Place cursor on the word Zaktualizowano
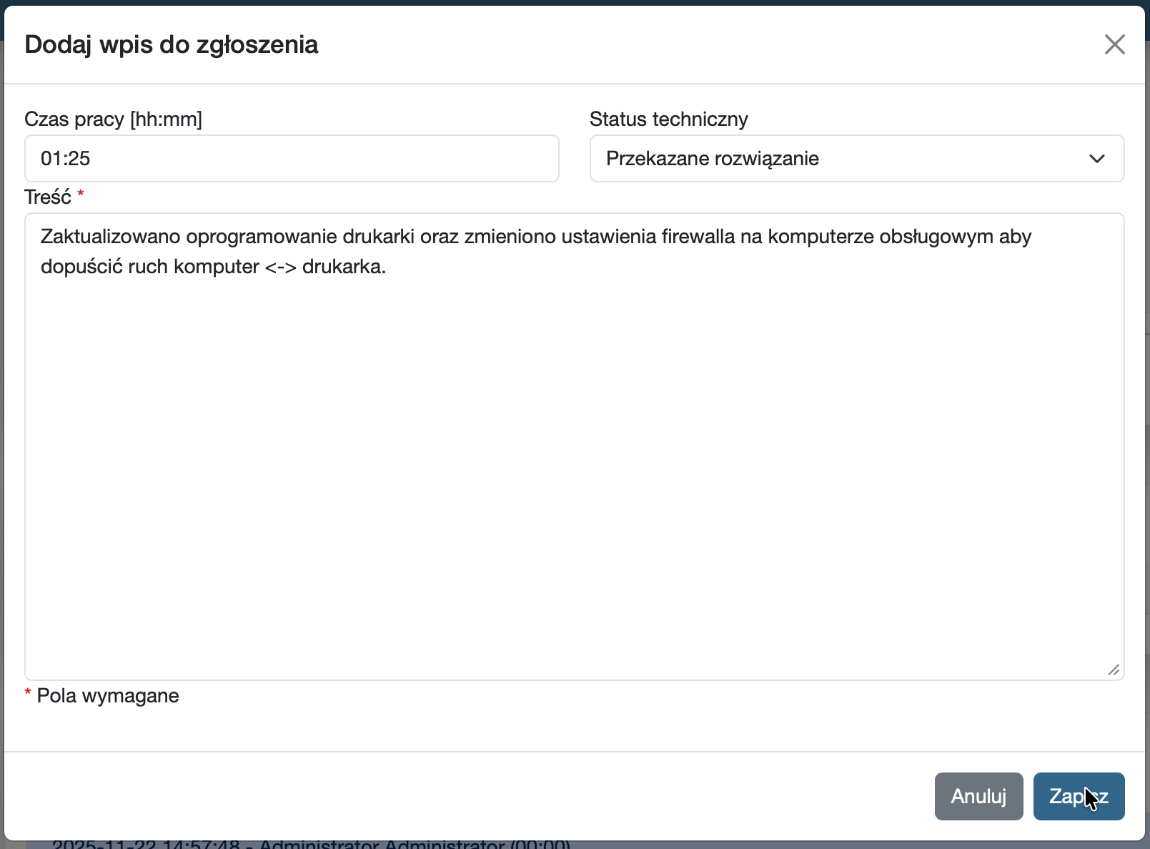This screenshot has height=849, width=1150. (110, 237)
